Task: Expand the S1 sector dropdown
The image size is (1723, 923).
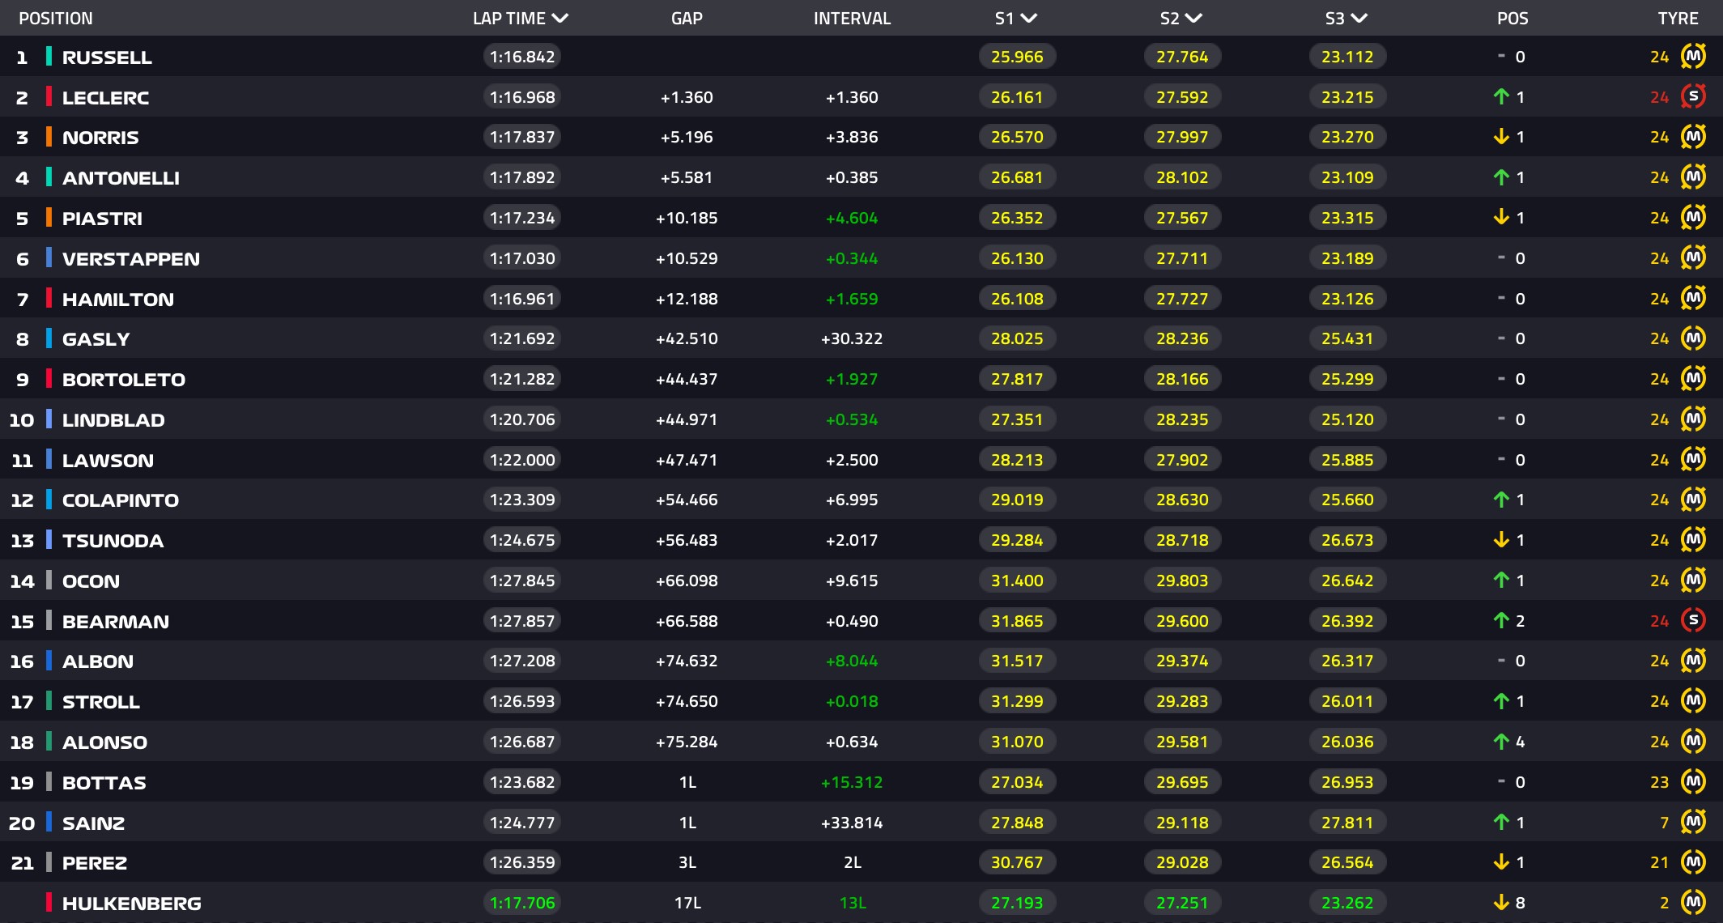Action: tap(1029, 18)
